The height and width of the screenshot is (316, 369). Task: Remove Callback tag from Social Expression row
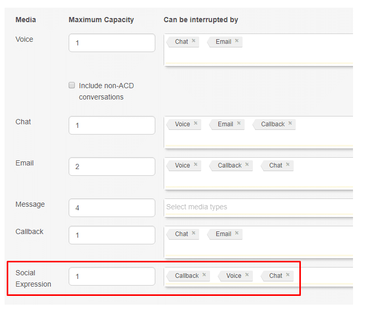click(x=204, y=275)
